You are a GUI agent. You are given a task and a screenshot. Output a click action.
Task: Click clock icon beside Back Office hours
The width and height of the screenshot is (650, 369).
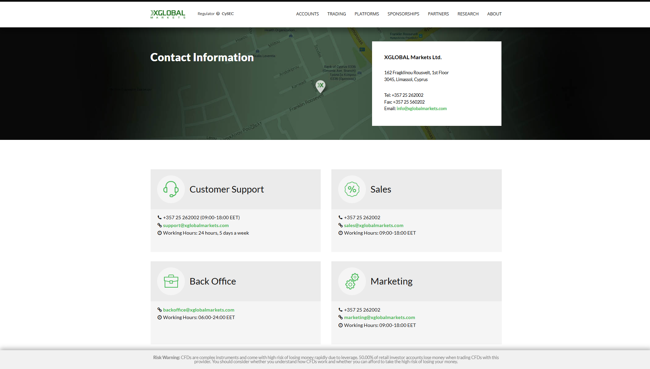tap(160, 317)
